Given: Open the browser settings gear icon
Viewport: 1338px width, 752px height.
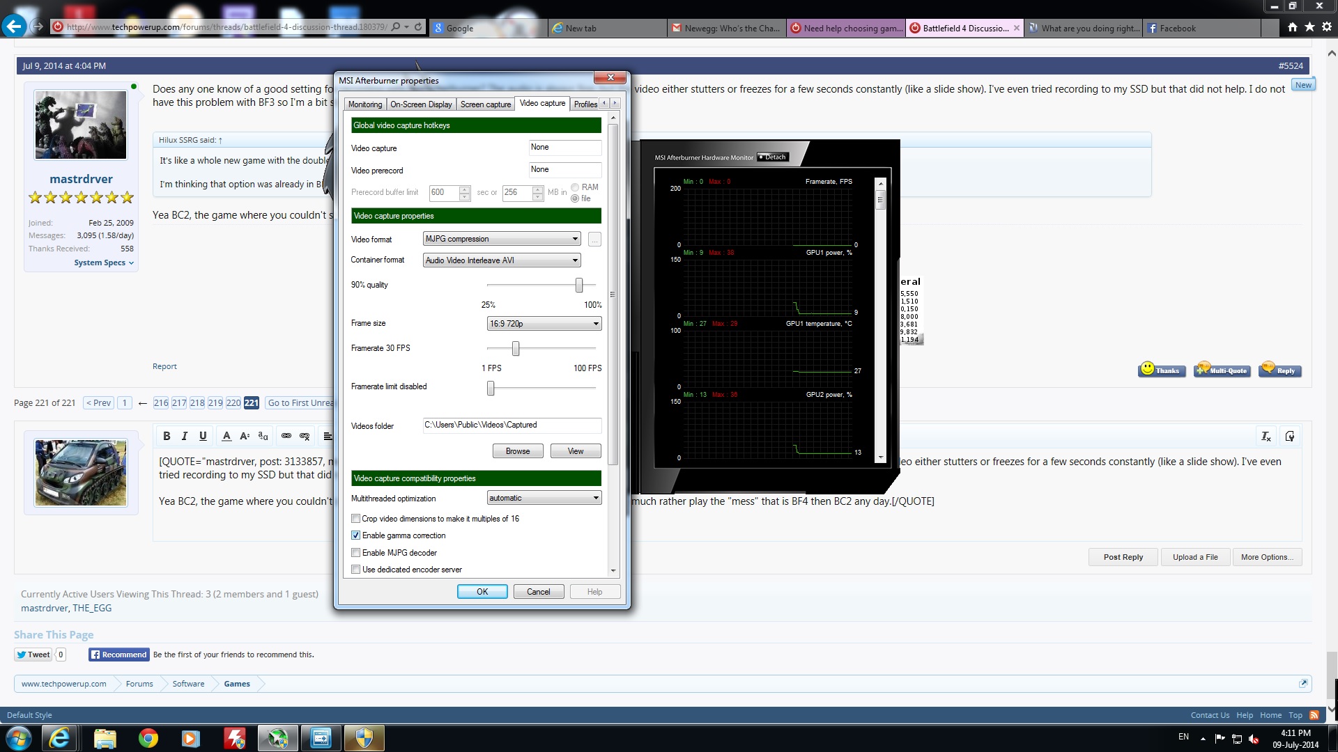Looking at the screenshot, I should [1326, 27].
